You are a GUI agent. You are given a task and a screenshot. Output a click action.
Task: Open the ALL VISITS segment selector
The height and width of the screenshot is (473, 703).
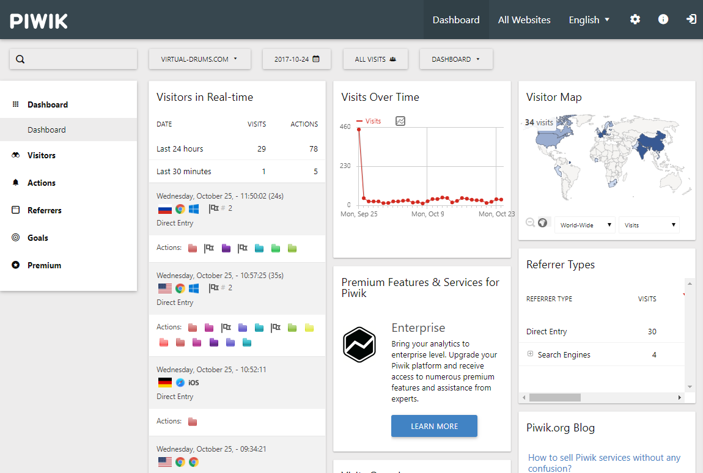375,59
